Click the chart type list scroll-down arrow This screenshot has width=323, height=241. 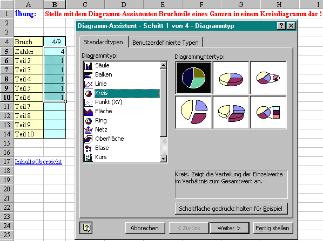[163, 159]
